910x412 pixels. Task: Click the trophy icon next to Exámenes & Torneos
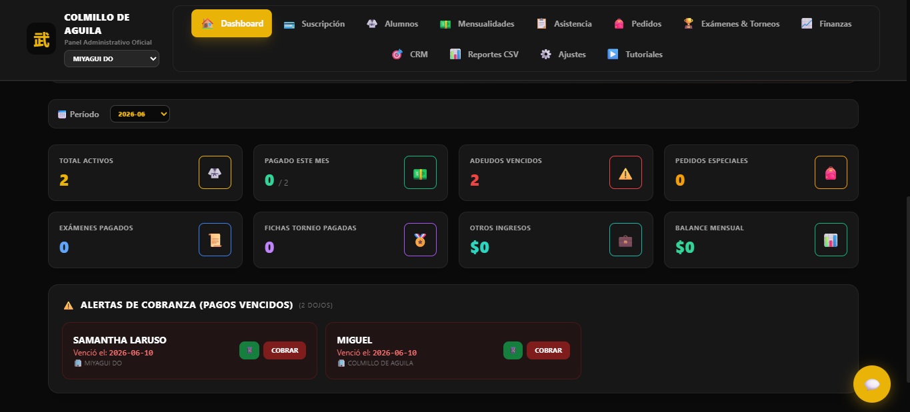pos(689,23)
